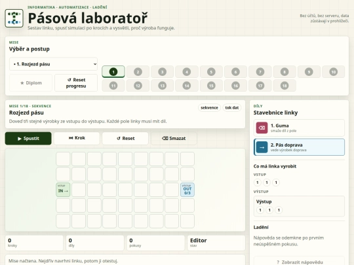This screenshot has height=265, width=354.
Task: Click the 'pokusy' counter box
Action: click(155, 243)
